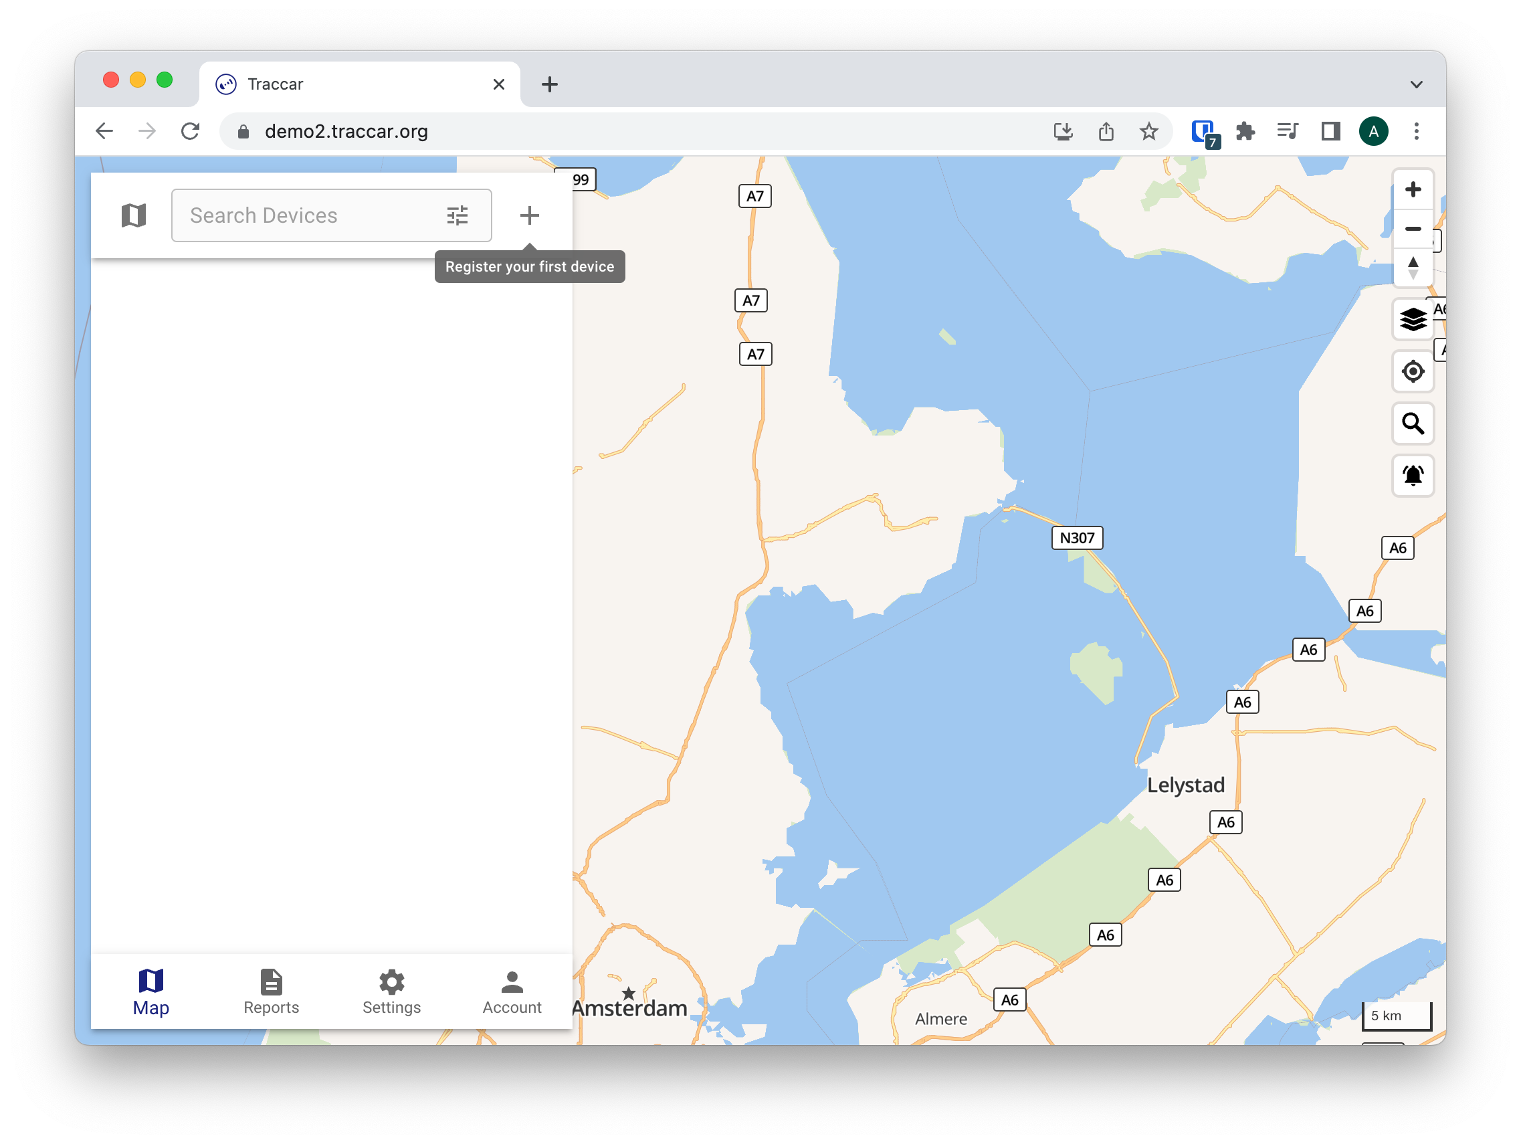Open the browser extensions puzzle icon
The width and height of the screenshot is (1521, 1144).
(1245, 130)
